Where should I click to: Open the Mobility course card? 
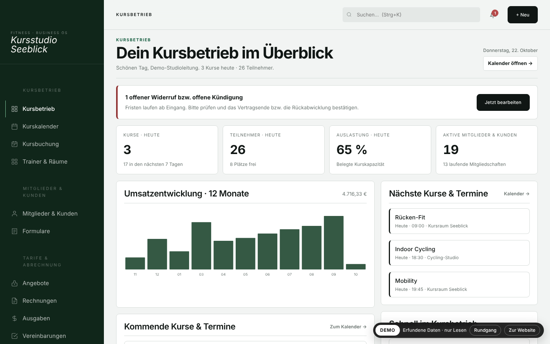[459, 285]
